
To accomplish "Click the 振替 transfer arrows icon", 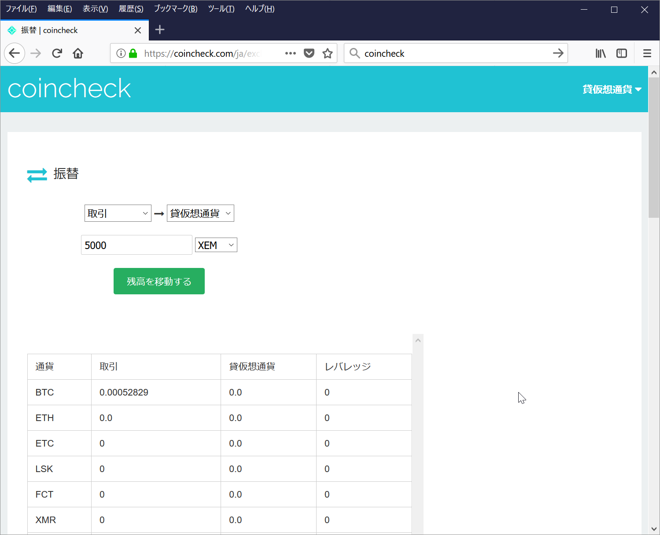I will pos(37,175).
